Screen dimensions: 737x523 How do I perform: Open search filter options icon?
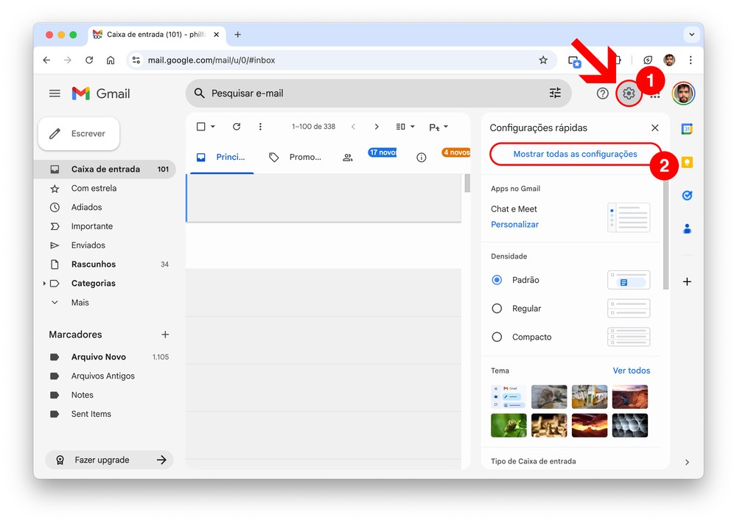[x=555, y=94]
